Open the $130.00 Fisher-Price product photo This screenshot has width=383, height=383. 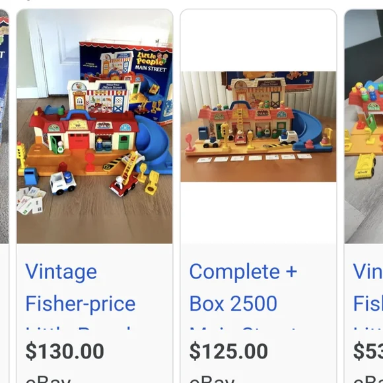[x=94, y=126]
